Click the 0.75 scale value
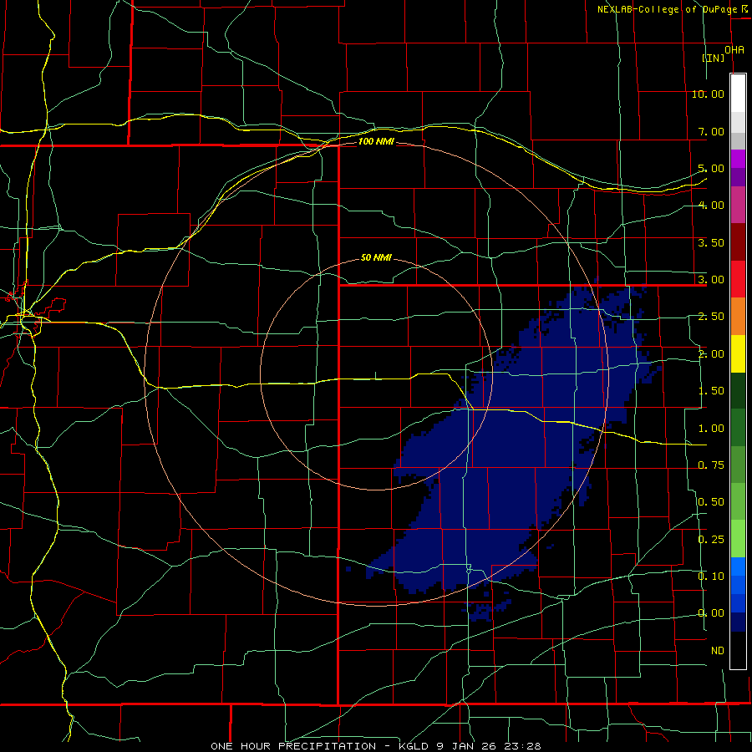 (x=711, y=465)
